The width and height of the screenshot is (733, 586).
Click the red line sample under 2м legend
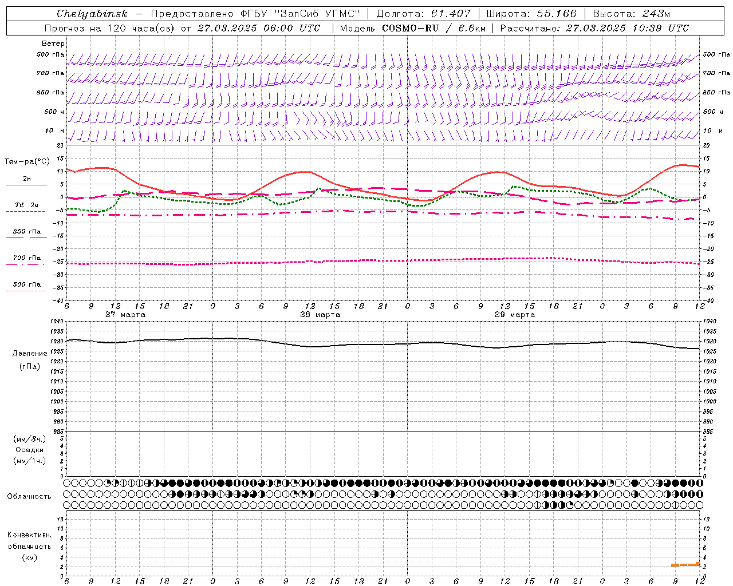(x=26, y=185)
